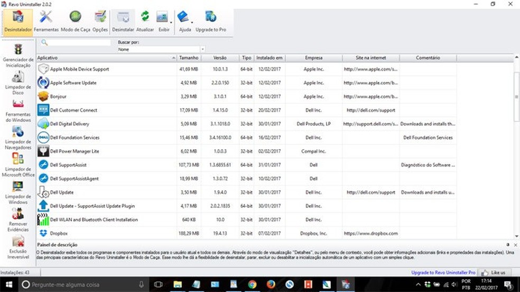520x292 pixels.
Task: Click the Dropbox website URL cell
Action: (371, 233)
